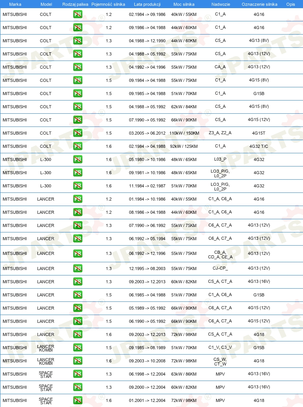Click the Moc silnika column header
This screenshot has height=407, width=303.
click(x=184, y=4)
